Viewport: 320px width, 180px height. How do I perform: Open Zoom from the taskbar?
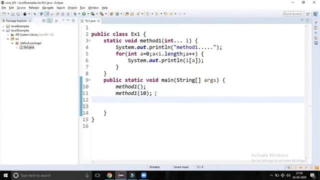tap(143, 175)
